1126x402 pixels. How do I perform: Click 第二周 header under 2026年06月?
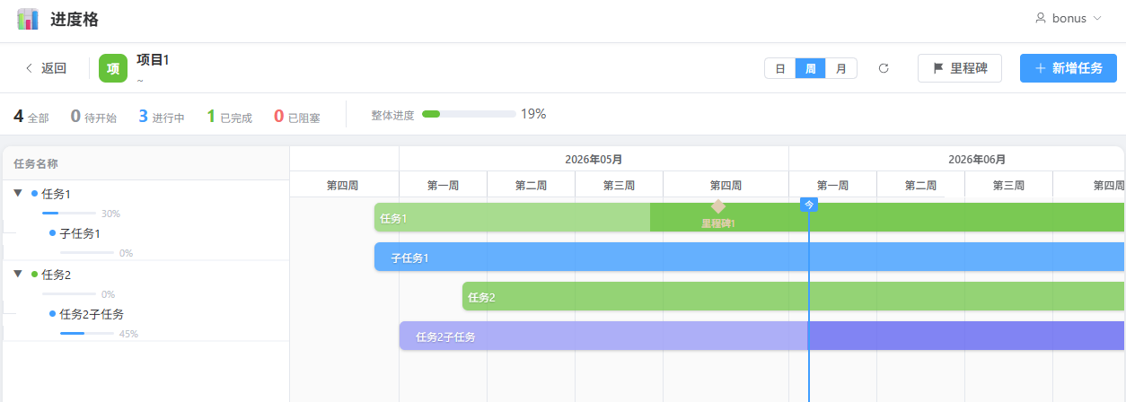(920, 185)
